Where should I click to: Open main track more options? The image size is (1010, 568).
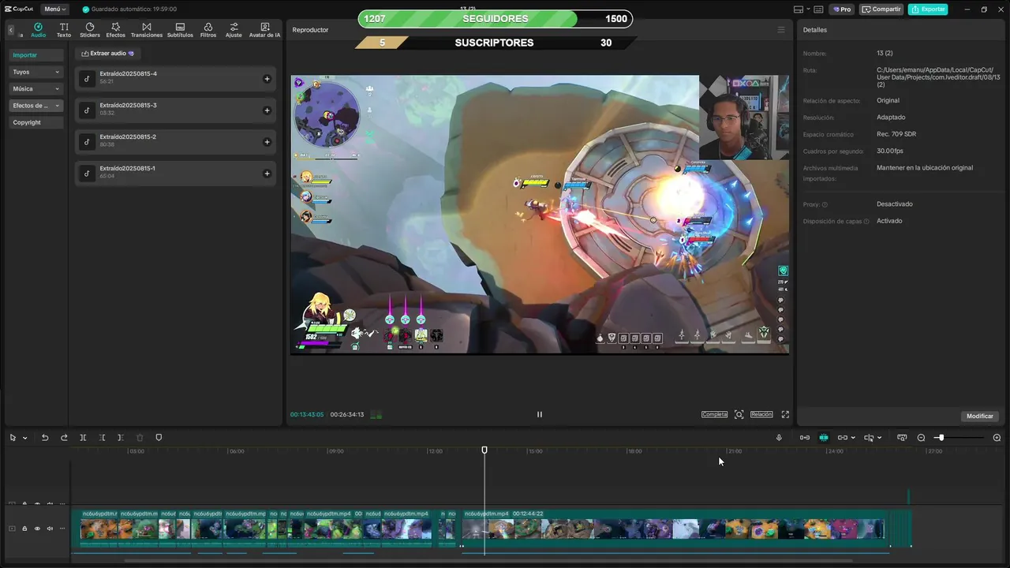point(62,529)
